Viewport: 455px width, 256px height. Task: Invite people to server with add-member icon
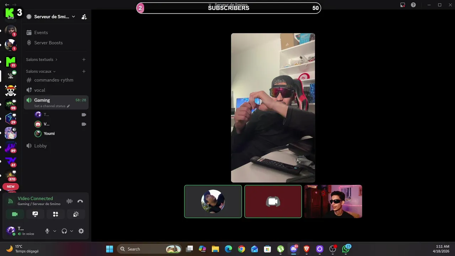click(x=84, y=17)
